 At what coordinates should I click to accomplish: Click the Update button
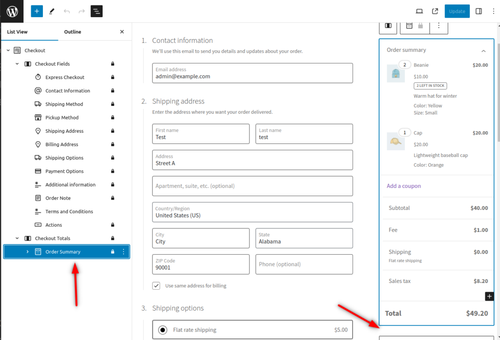pos(457,11)
